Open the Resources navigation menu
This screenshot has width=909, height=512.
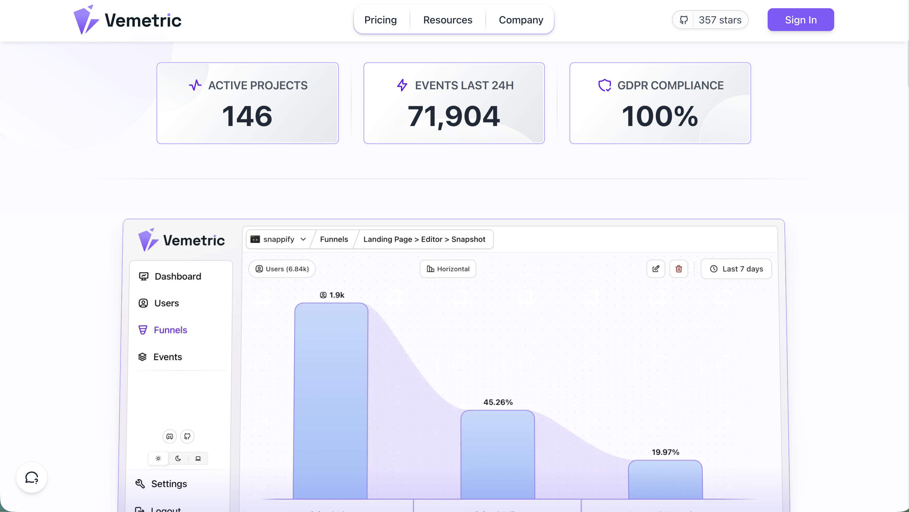(448, 20)
